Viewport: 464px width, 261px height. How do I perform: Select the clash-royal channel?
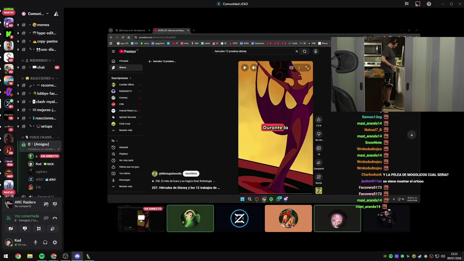click(x=40, y=102)
